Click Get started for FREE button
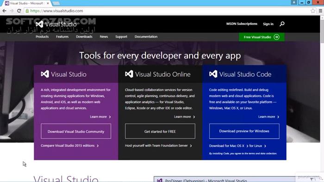 160,131
